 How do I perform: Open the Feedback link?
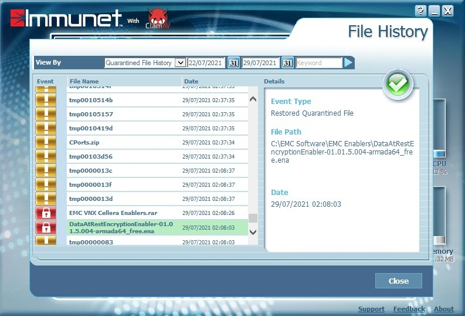point(409,309)
